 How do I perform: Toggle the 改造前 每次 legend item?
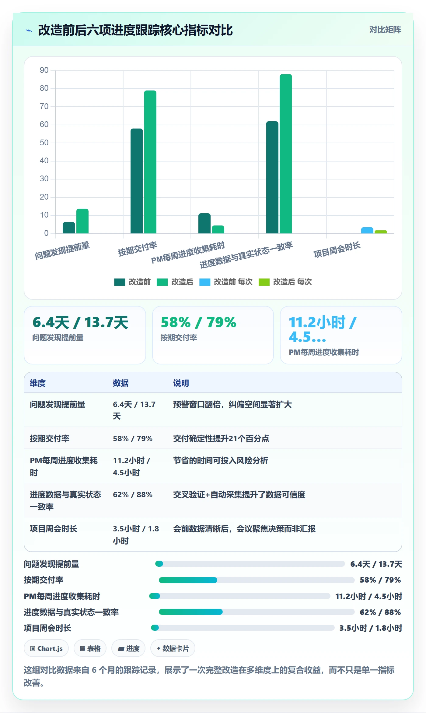[226, 282]
